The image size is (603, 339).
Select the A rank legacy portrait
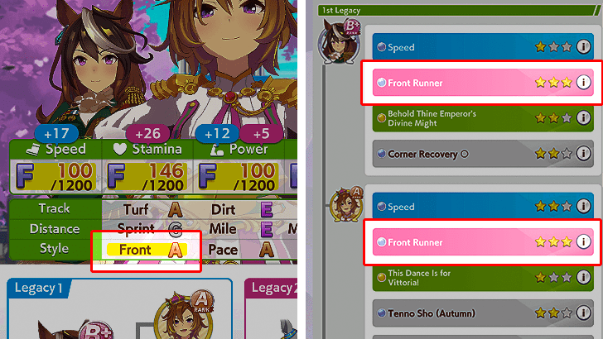tap(346, 204)
